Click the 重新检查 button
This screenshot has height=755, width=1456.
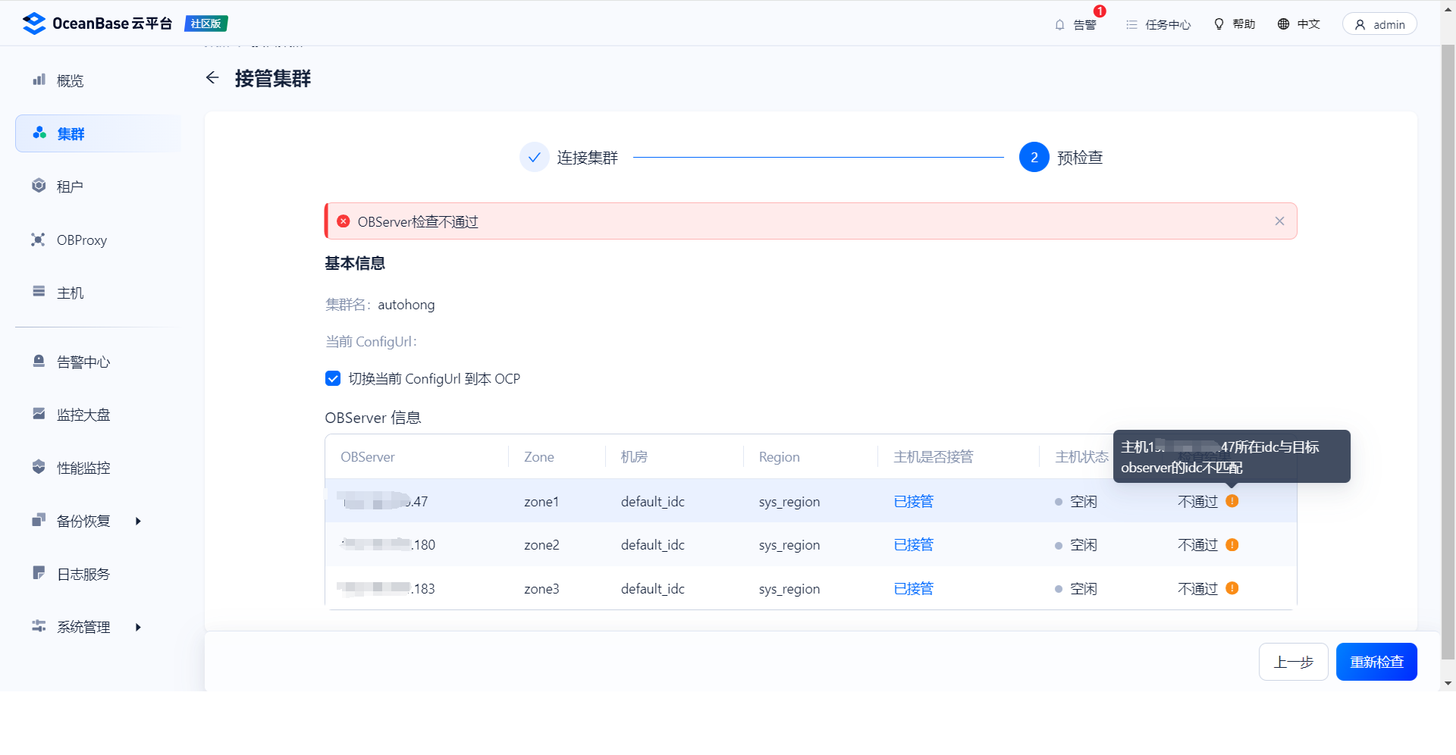click(1376, 662)
